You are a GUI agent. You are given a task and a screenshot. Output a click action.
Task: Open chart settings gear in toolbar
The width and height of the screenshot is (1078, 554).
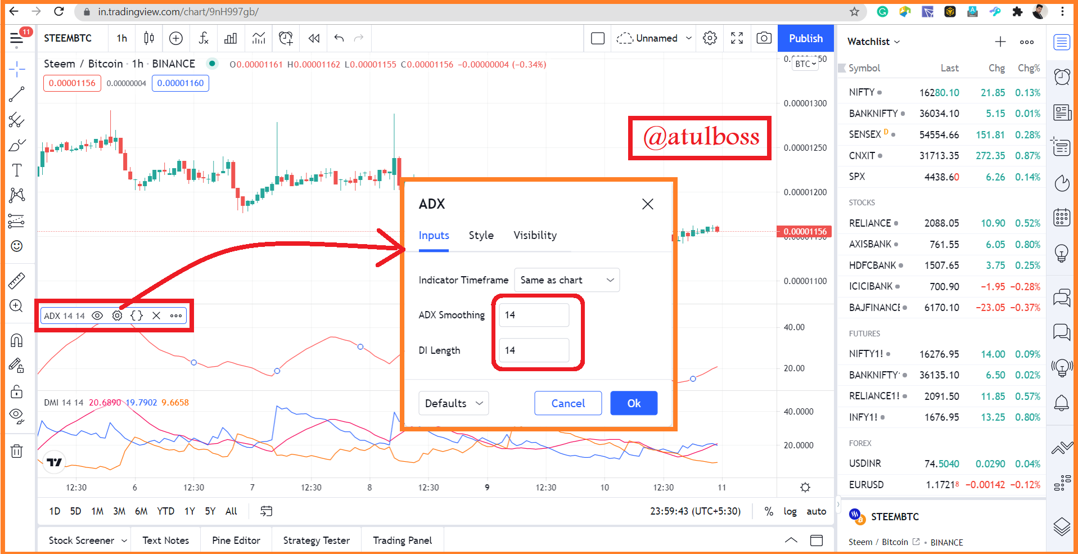point(710,38)
